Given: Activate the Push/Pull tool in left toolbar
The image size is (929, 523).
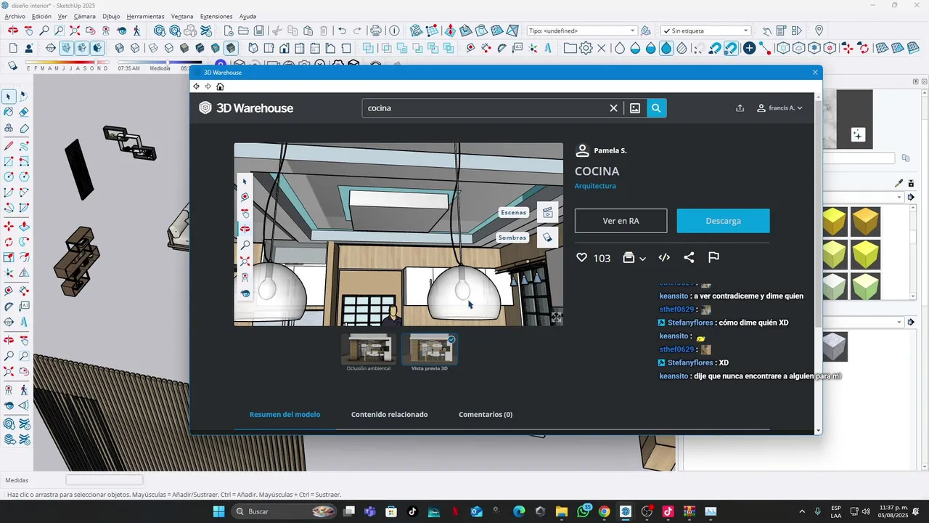Looking at the screenshot, I should coord(24,226).
